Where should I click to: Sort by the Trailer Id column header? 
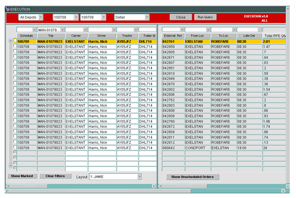[x=147, y=36]
